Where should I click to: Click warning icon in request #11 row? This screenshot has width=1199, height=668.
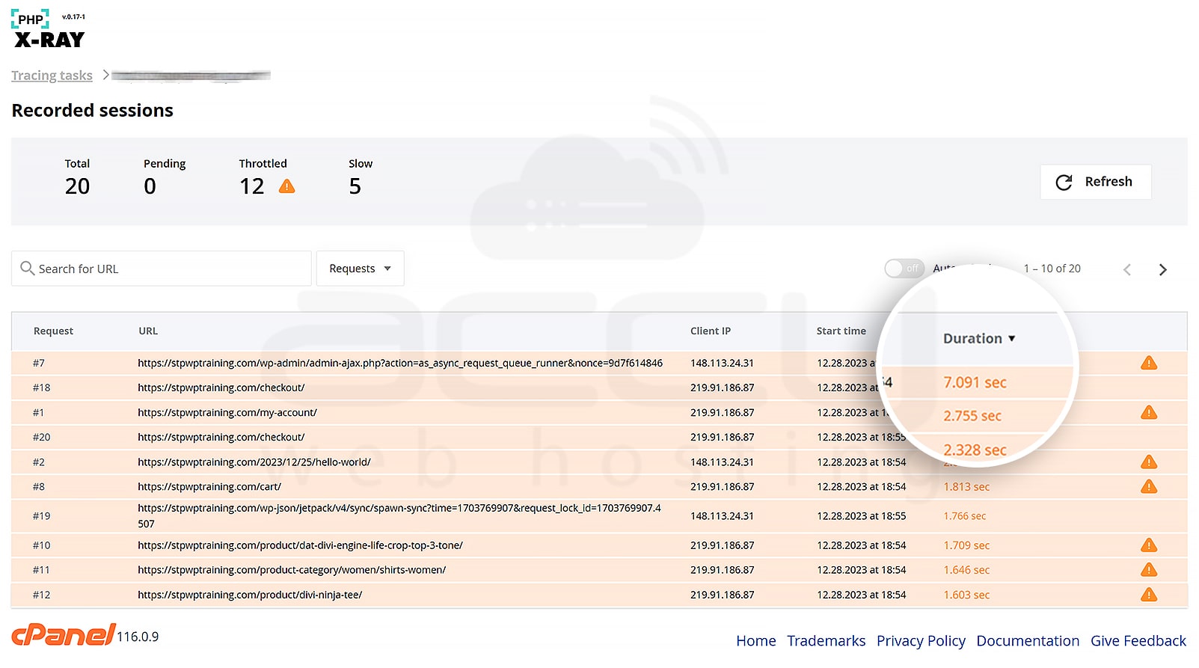click(1149, 570)
